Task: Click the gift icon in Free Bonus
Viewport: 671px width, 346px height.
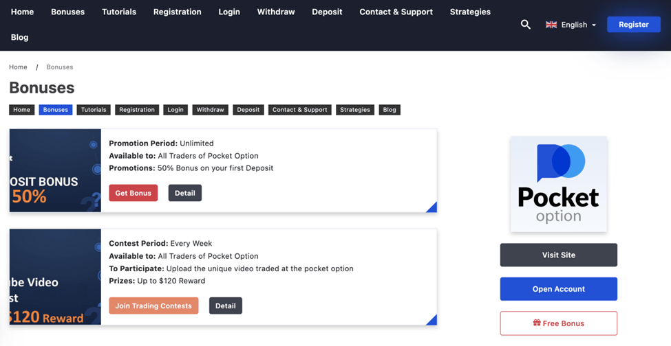Action: pyautogui.click(x=537, y=323)
